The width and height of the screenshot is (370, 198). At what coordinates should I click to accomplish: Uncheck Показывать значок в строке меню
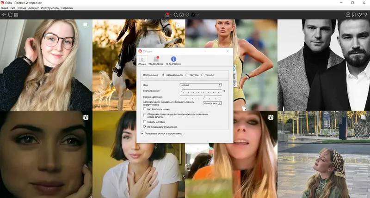(x=142, y=133)
